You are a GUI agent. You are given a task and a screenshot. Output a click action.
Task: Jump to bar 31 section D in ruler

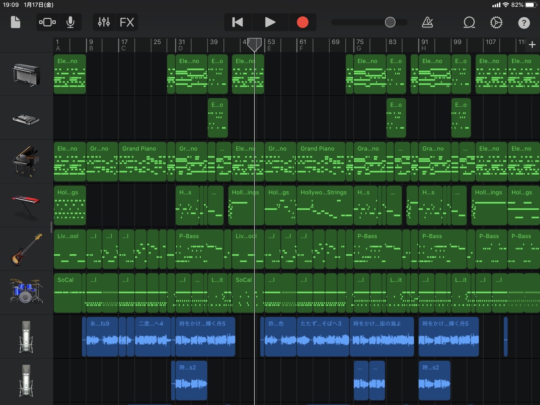181,45
